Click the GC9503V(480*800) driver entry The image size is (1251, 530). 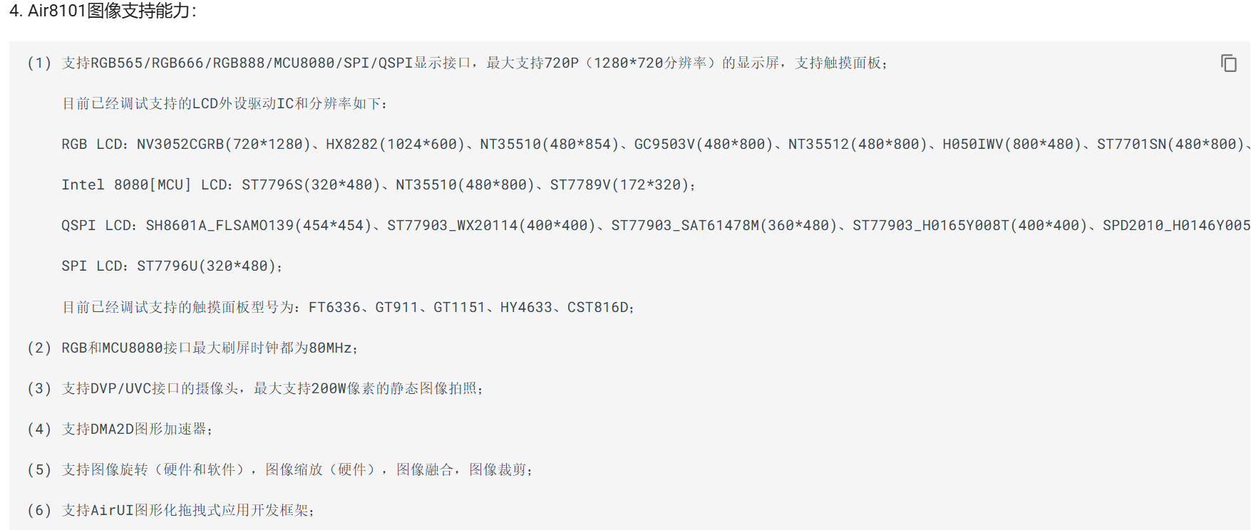(704, 145)
